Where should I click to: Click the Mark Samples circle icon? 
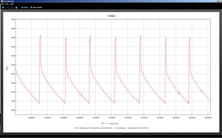(31, 7)
